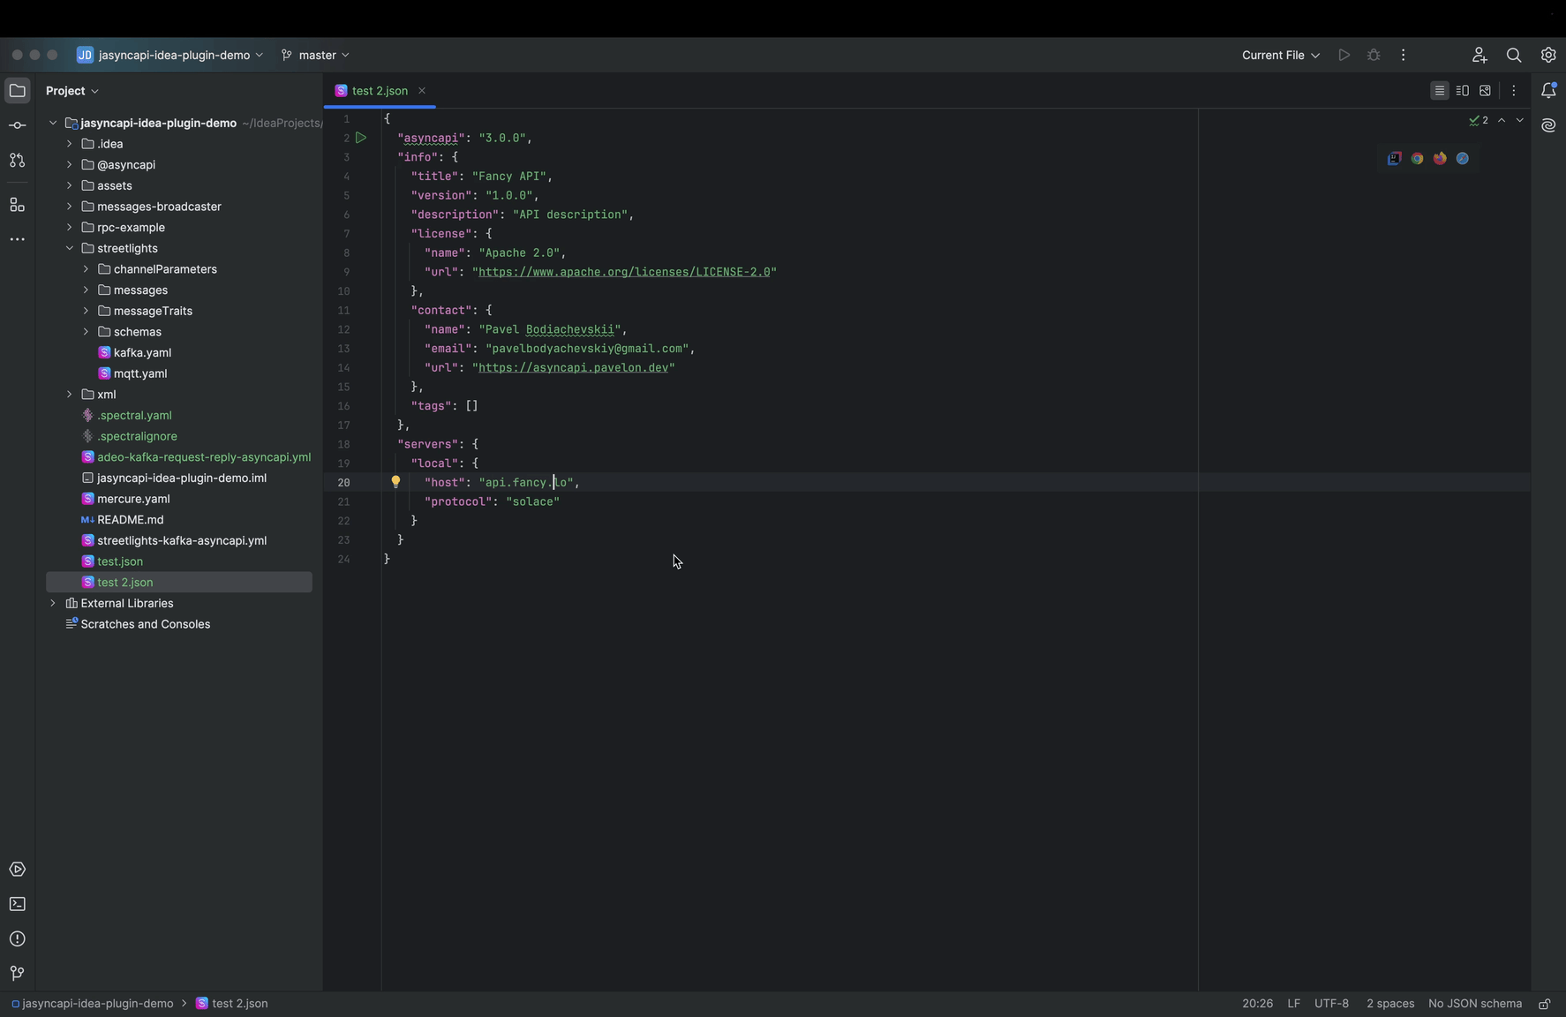The height and width of the screenshot is (1017, 1566).
Task: Click 2 spaces indent widget
Action: (1390, 1004)
